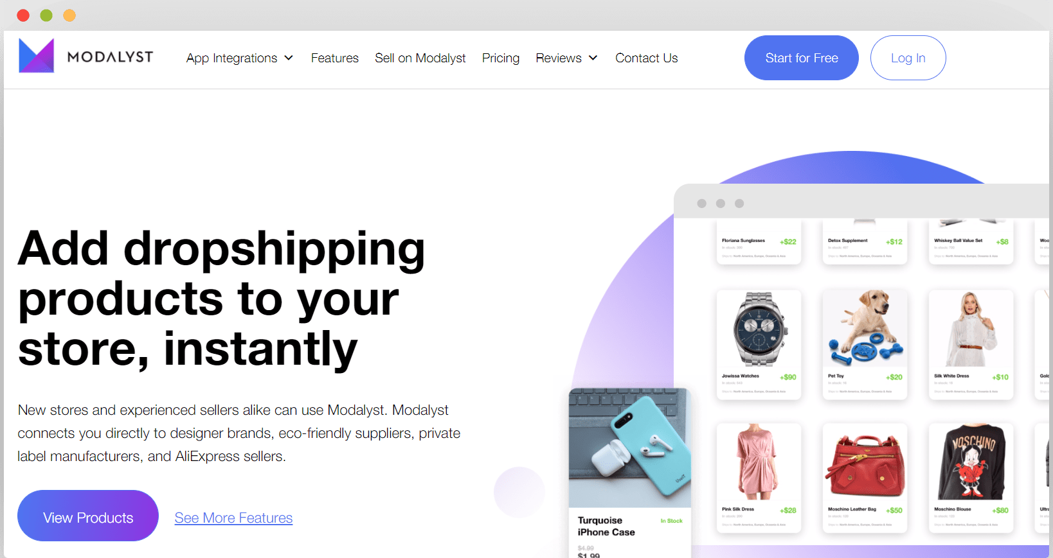Image resolution: width=1053 pixels, height=558 pixels.
Task: Open the Contact Us page
Action: point(647,58)
